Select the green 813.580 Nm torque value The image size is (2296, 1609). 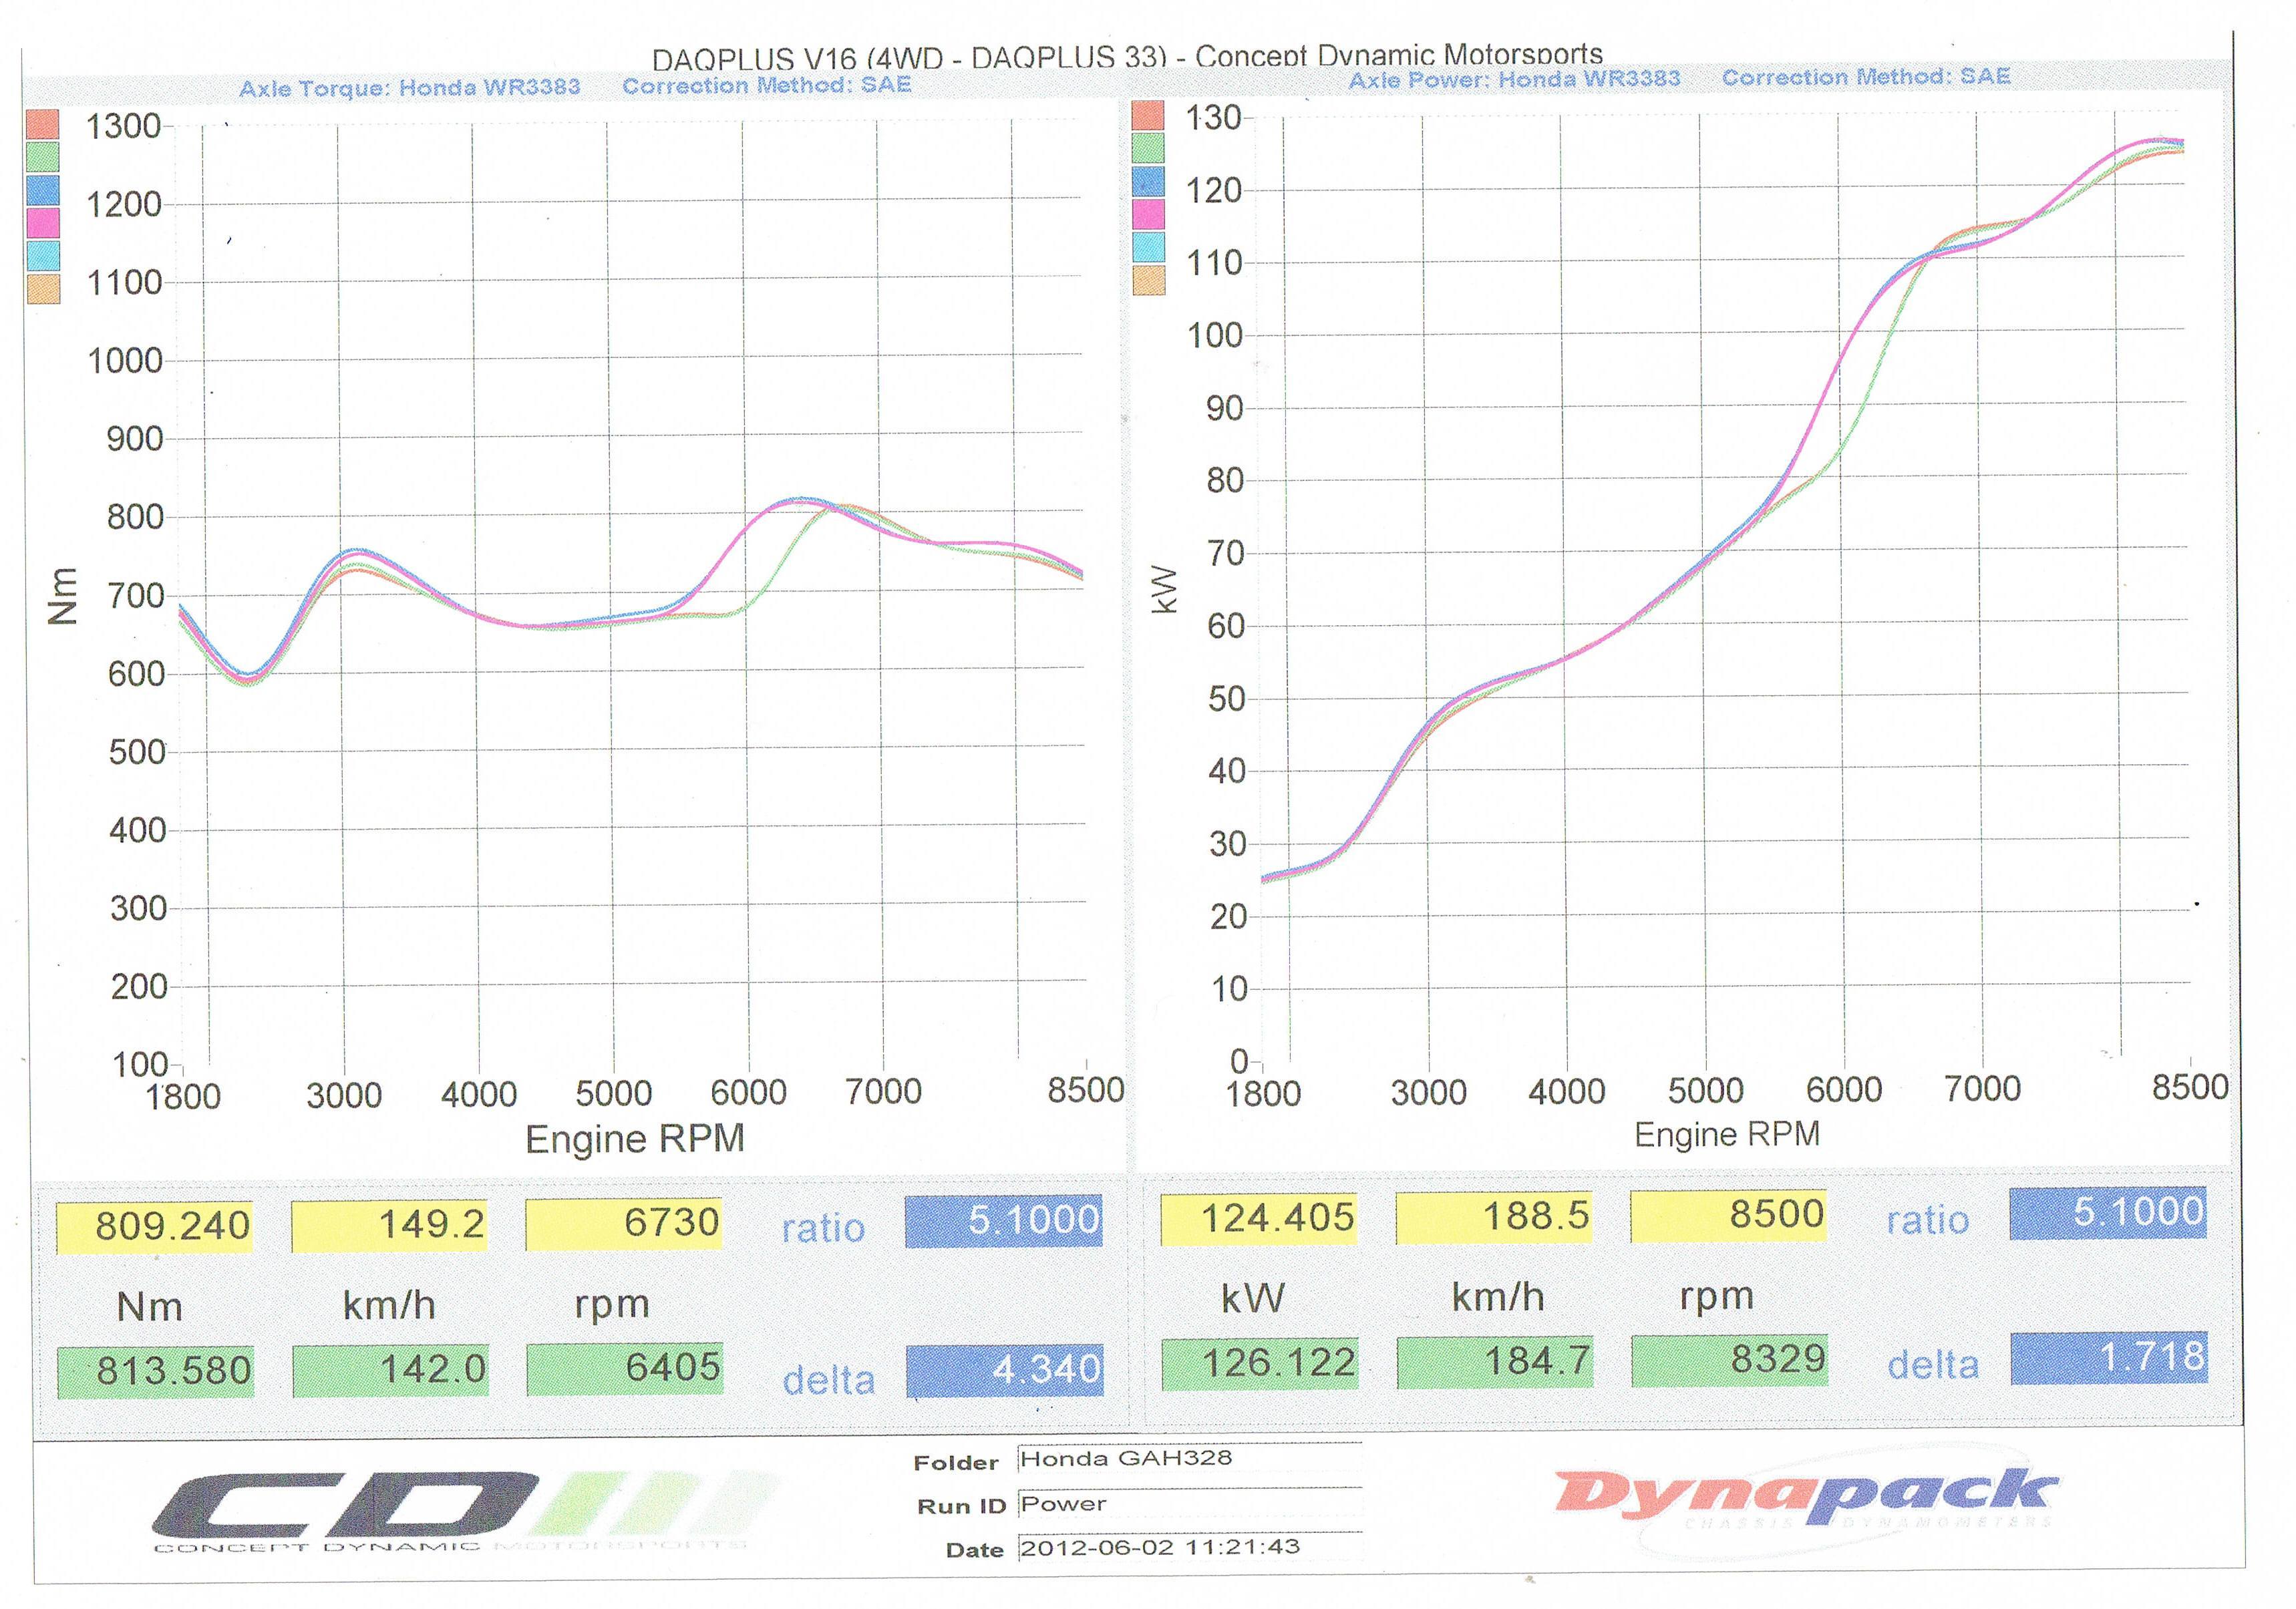tap(155, 1371)
